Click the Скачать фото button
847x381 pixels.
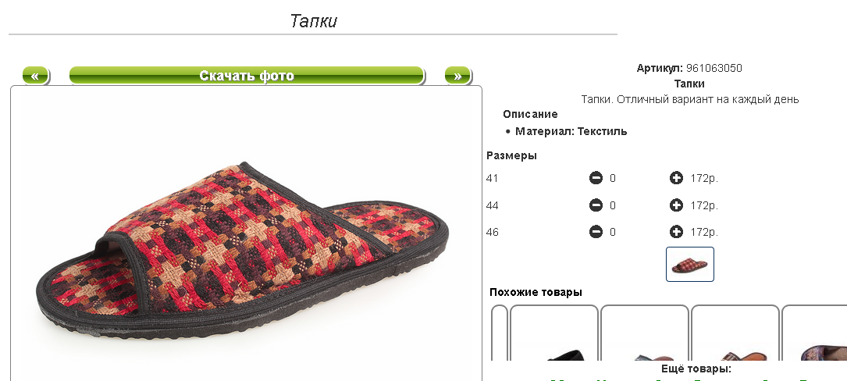point(247,76)
